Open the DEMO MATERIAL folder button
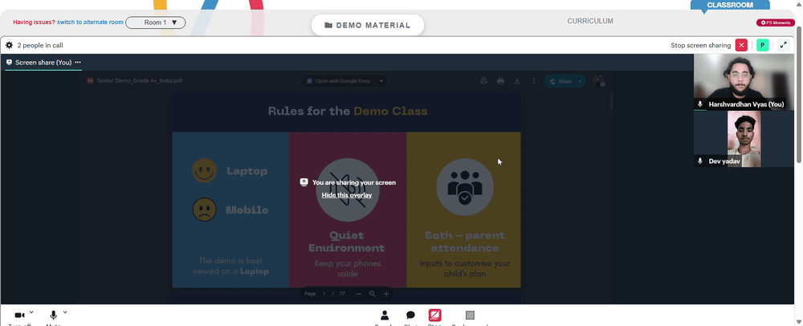803x326 pixels. pyautogui.click(x=368, y=25)
